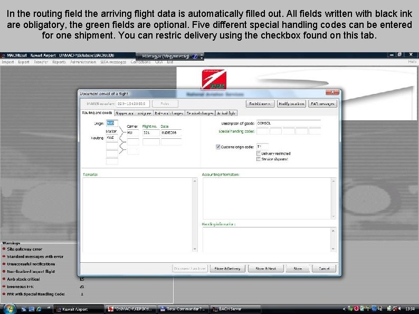Click the Cancel button
Image resolution: width=419 pixels, height=314 pixels.
(324, 269)
